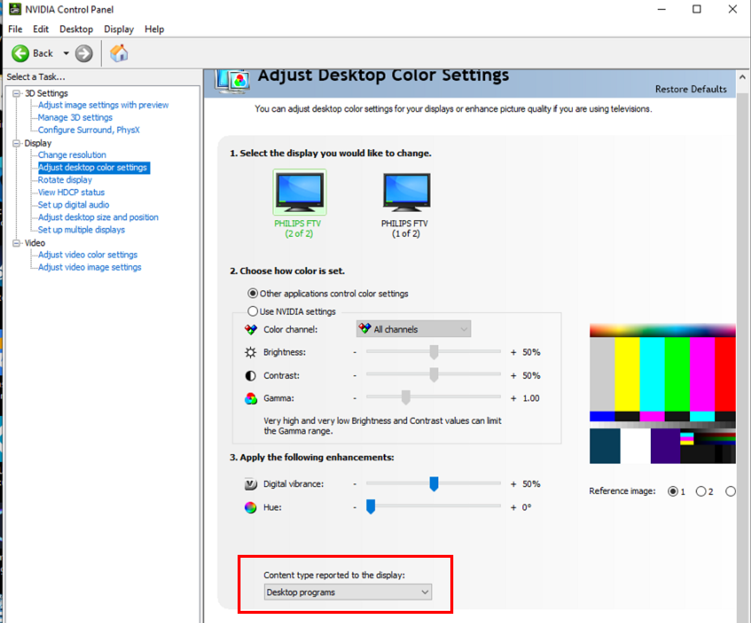Image resolution: width=751 pixels, height=623 pixels.
Task: Click the plus sign next to Contrast
Action: (513, 375)
